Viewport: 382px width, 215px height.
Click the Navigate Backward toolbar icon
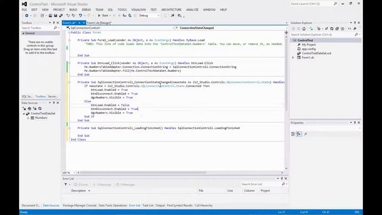tap(26, 16)
